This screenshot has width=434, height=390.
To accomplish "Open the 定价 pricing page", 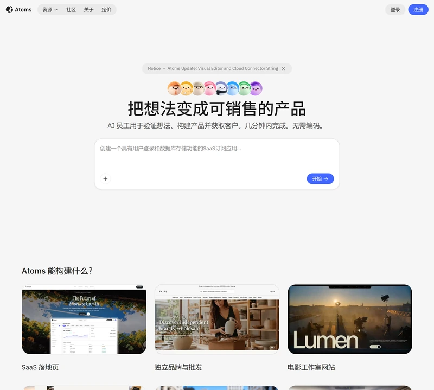I will (106, 10).
